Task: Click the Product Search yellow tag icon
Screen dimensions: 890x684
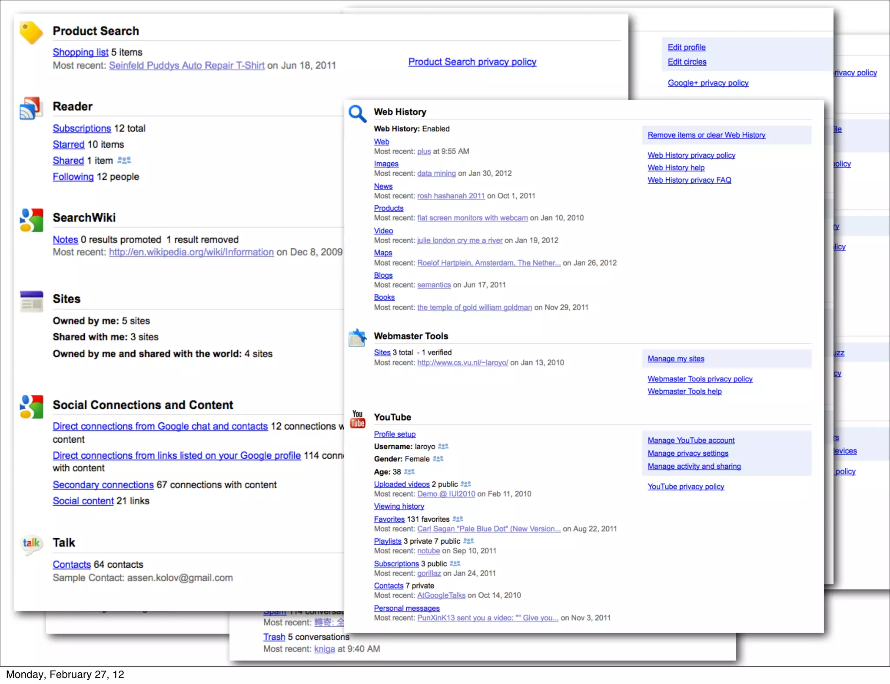Action: [31, 33]
